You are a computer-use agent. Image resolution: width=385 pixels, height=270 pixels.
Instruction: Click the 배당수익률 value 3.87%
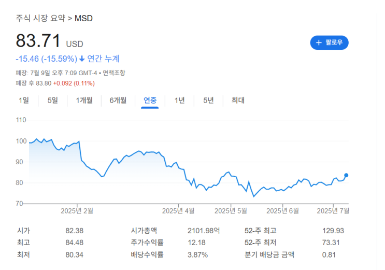coord(197,255)
